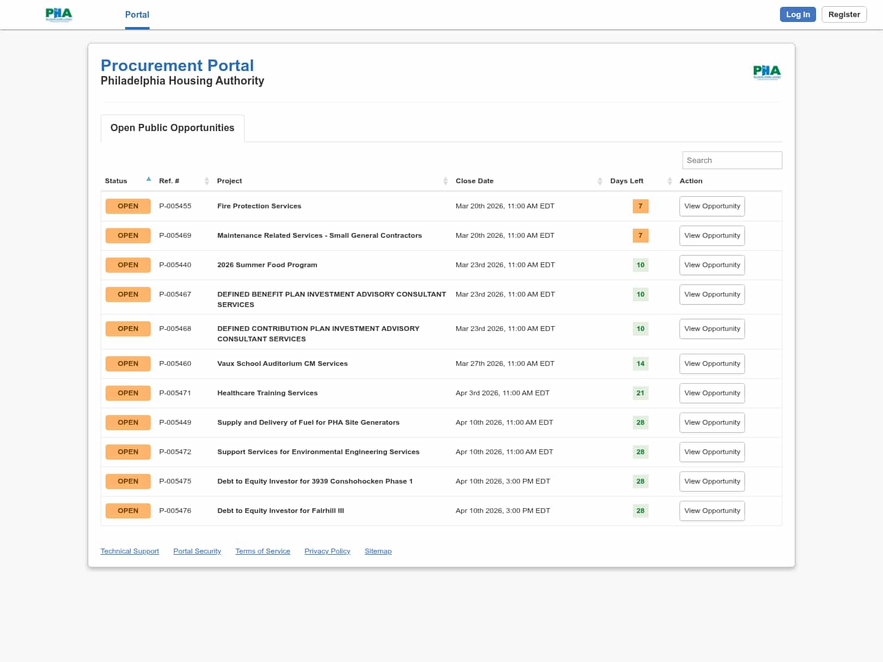The height and width of the screenshot is (662, 883).
Task: View Opportunity for Vaux School Auditorium CM Services
Action: [x=712, y=364]
